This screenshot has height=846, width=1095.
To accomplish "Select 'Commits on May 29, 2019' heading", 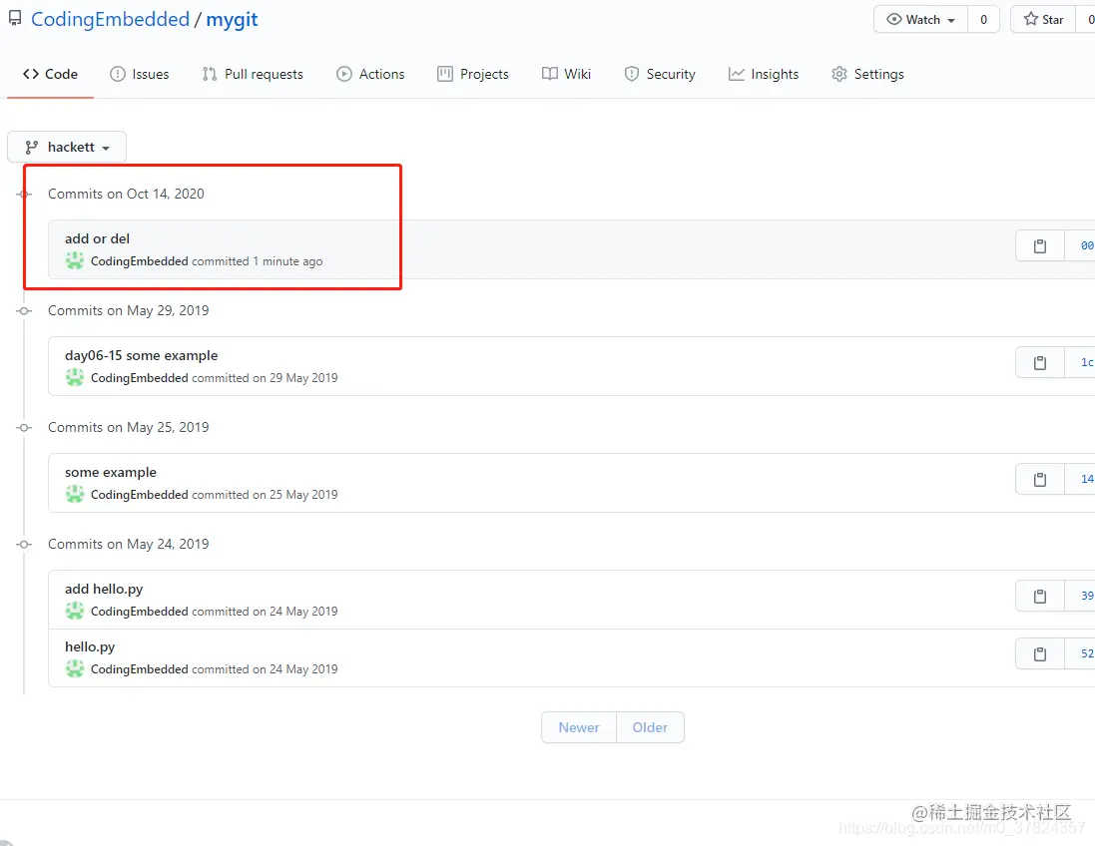I will click(x=129, y=310).
